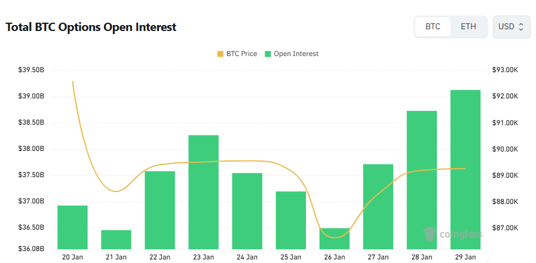
Task: Click the 20 Jan open interest bar
Action: coord(72,227)
